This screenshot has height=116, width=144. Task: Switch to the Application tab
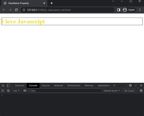[104, 85]
